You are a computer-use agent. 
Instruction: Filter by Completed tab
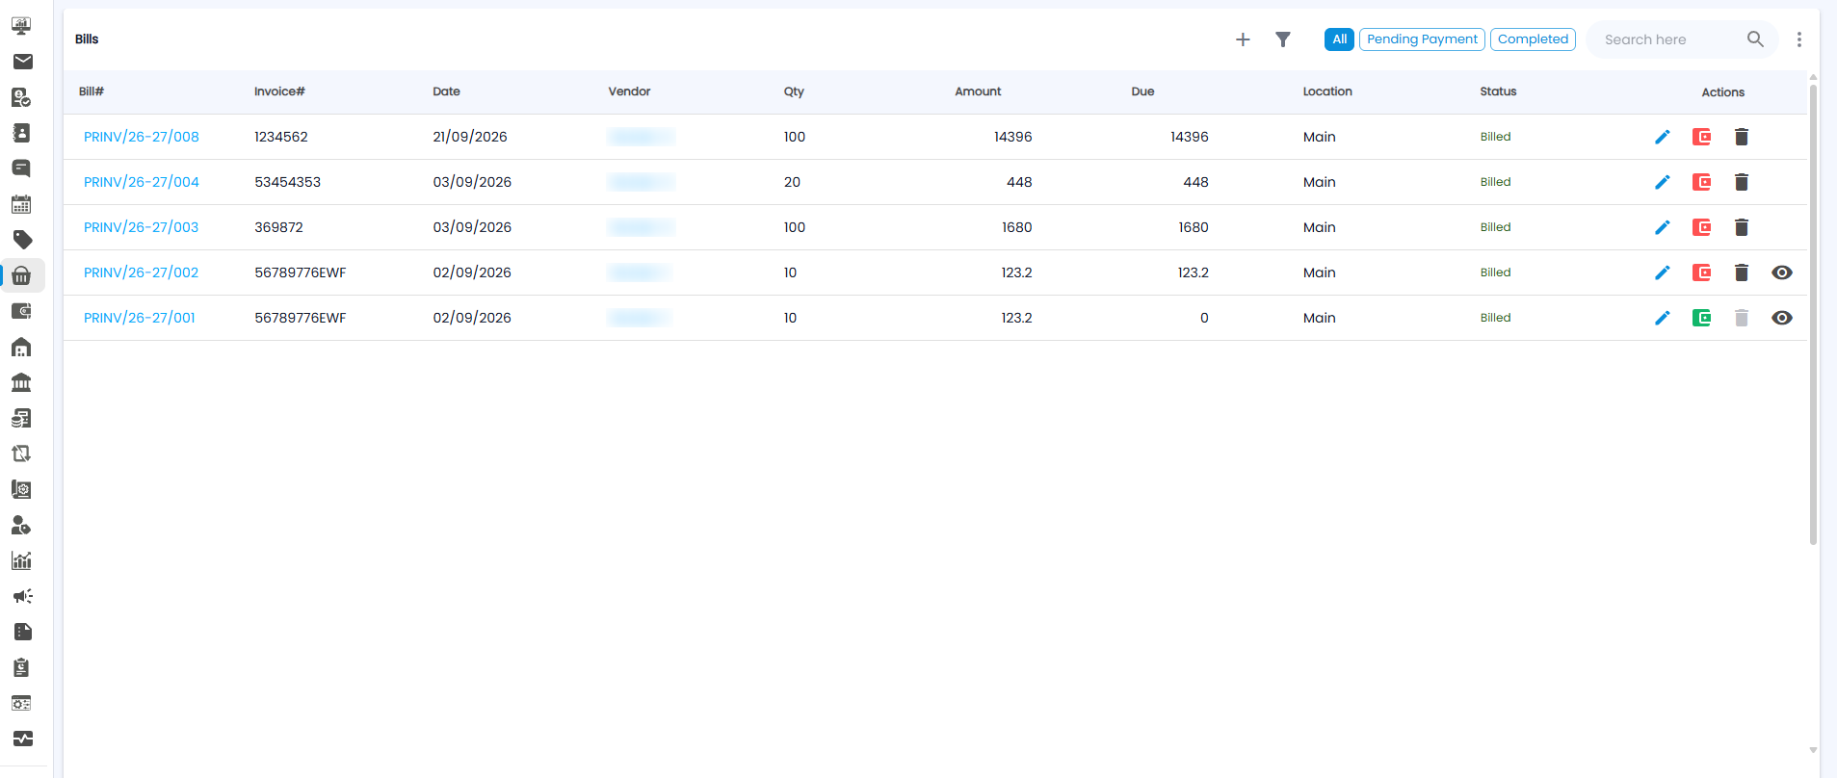[x=1533, y=39]
